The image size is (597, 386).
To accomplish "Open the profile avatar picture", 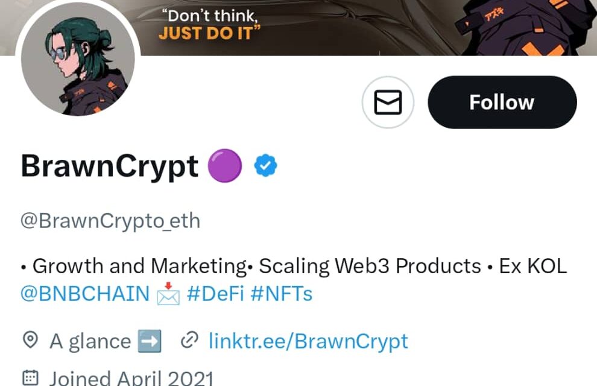I will pos(79,62).
